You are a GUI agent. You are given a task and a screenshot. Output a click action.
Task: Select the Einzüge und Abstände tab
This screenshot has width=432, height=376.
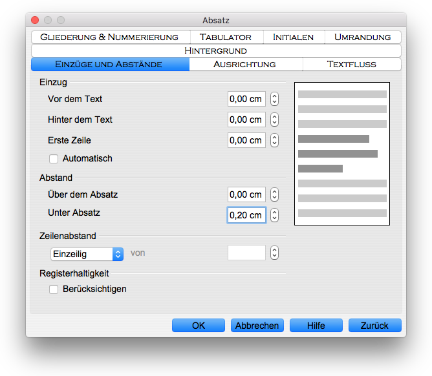pyautogui.click(x=110, y=65)
